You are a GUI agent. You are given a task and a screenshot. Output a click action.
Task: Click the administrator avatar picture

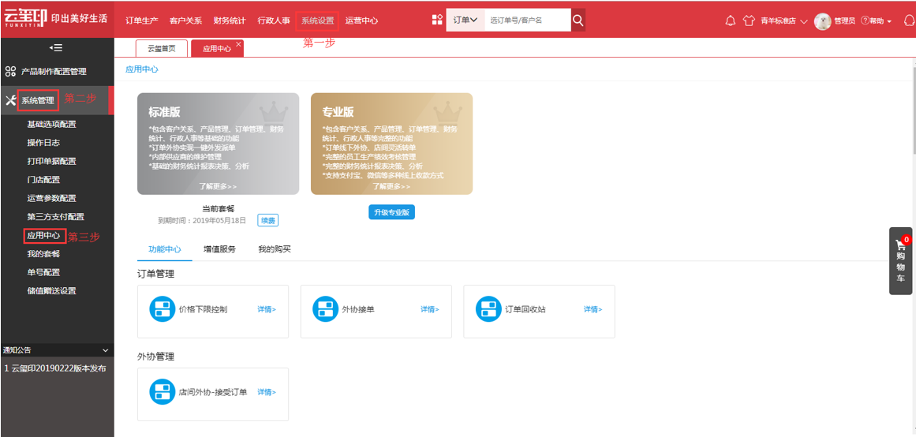pos(823,21)
